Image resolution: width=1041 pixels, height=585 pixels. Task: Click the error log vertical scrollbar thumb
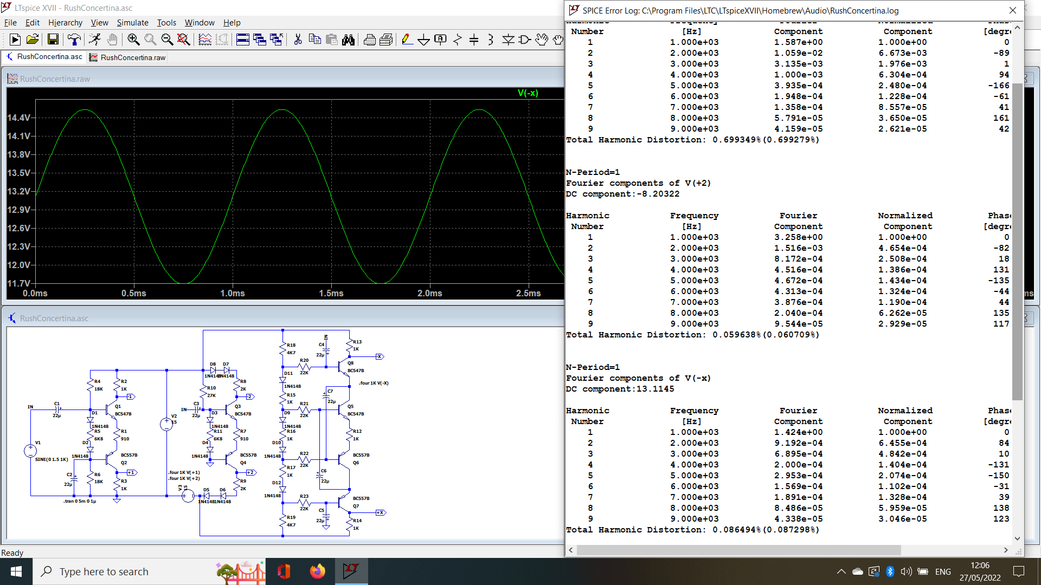[1017, 242]
